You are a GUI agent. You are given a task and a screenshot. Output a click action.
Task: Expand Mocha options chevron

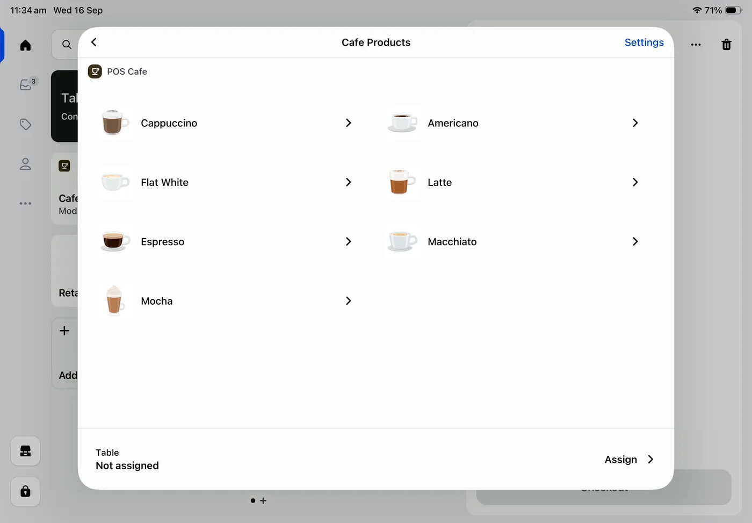point(348,300)
